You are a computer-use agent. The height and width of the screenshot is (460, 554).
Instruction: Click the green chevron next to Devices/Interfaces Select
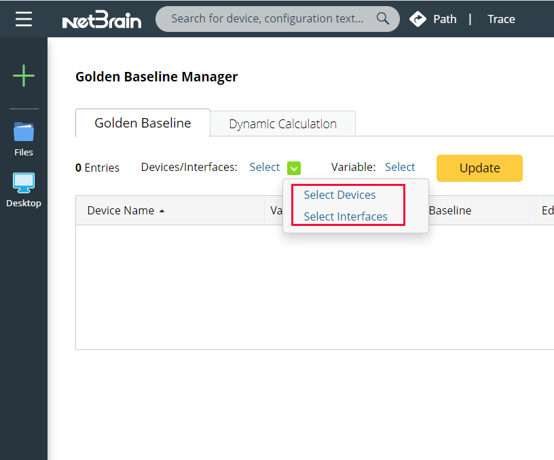293,167
